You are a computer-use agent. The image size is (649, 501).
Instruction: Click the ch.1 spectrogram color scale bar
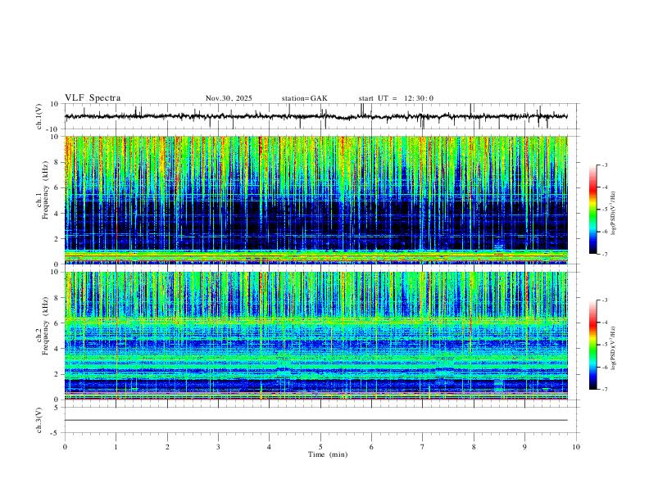[x=592, y=210]
